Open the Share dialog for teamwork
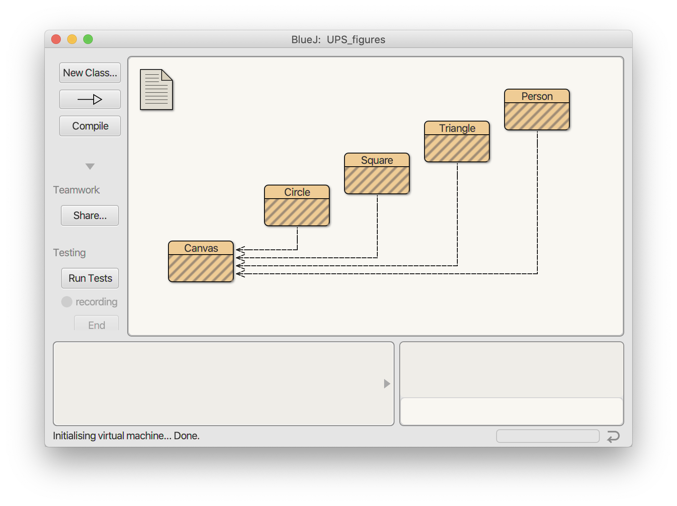This screenshot has width=677, height=506. click(x=90, y=215)
